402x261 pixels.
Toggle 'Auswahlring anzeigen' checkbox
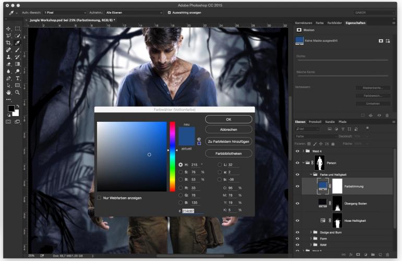coord(169,13)
